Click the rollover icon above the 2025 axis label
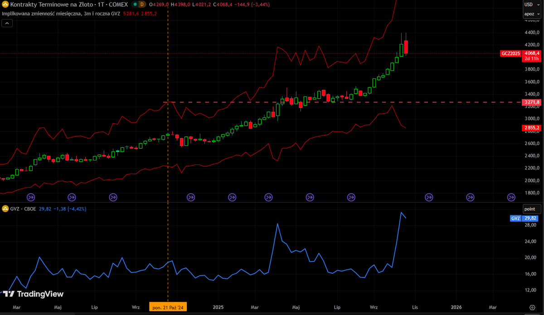Screen dimensions: 544x315 tap(232, 197)
